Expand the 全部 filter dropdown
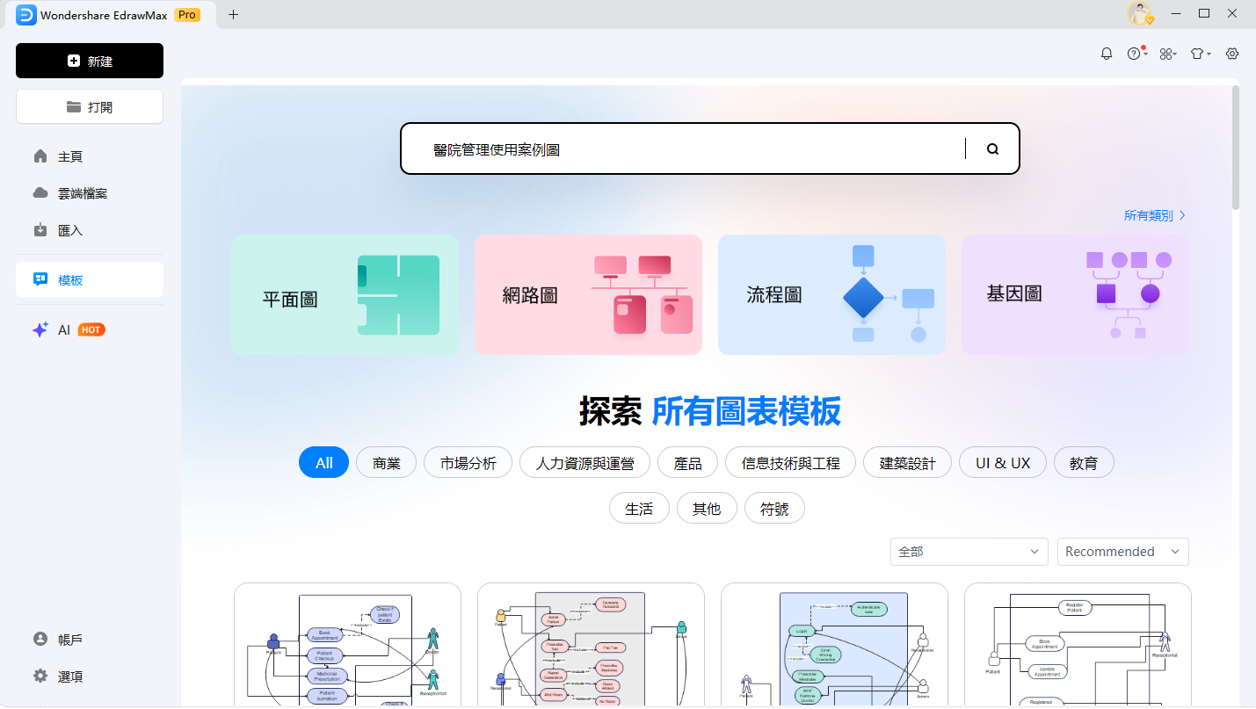1256x709 pixels. [x=969, y=552]
